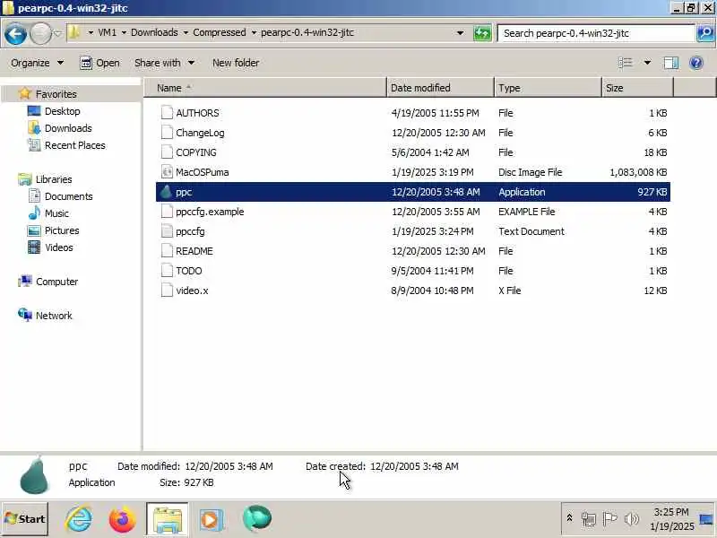
Task: Select the MacOSPuma disc image icon
Action: tap(167, 172)
